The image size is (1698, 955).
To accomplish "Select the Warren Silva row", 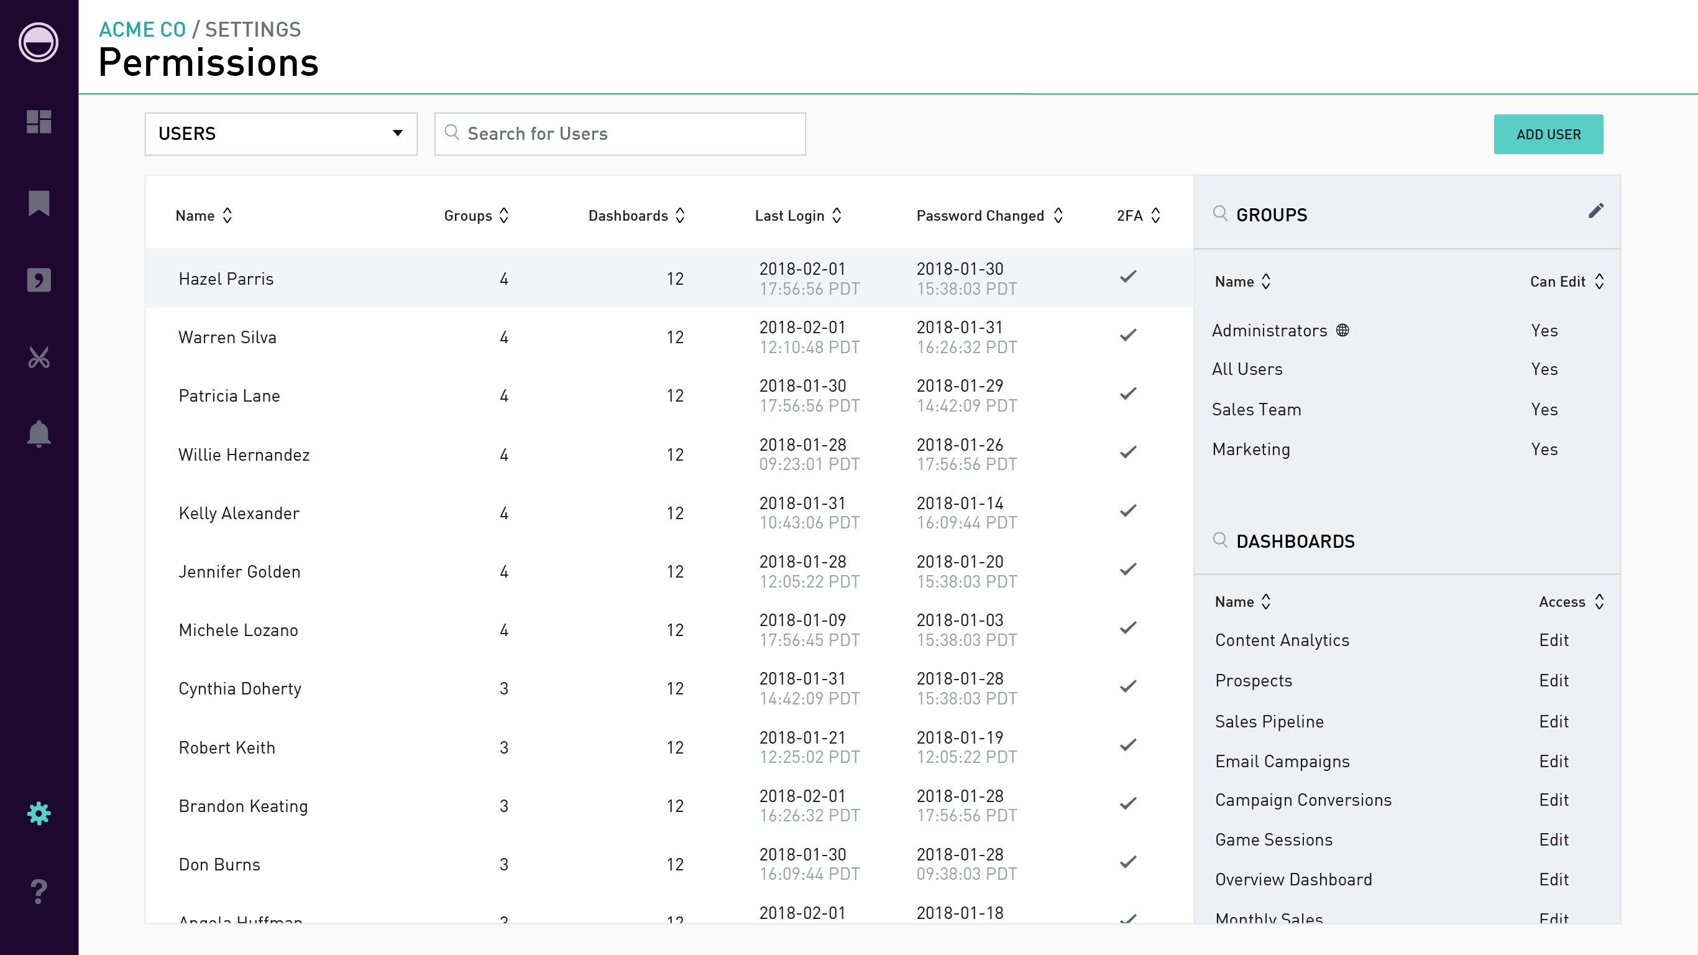I will click(x=669, y=337).
